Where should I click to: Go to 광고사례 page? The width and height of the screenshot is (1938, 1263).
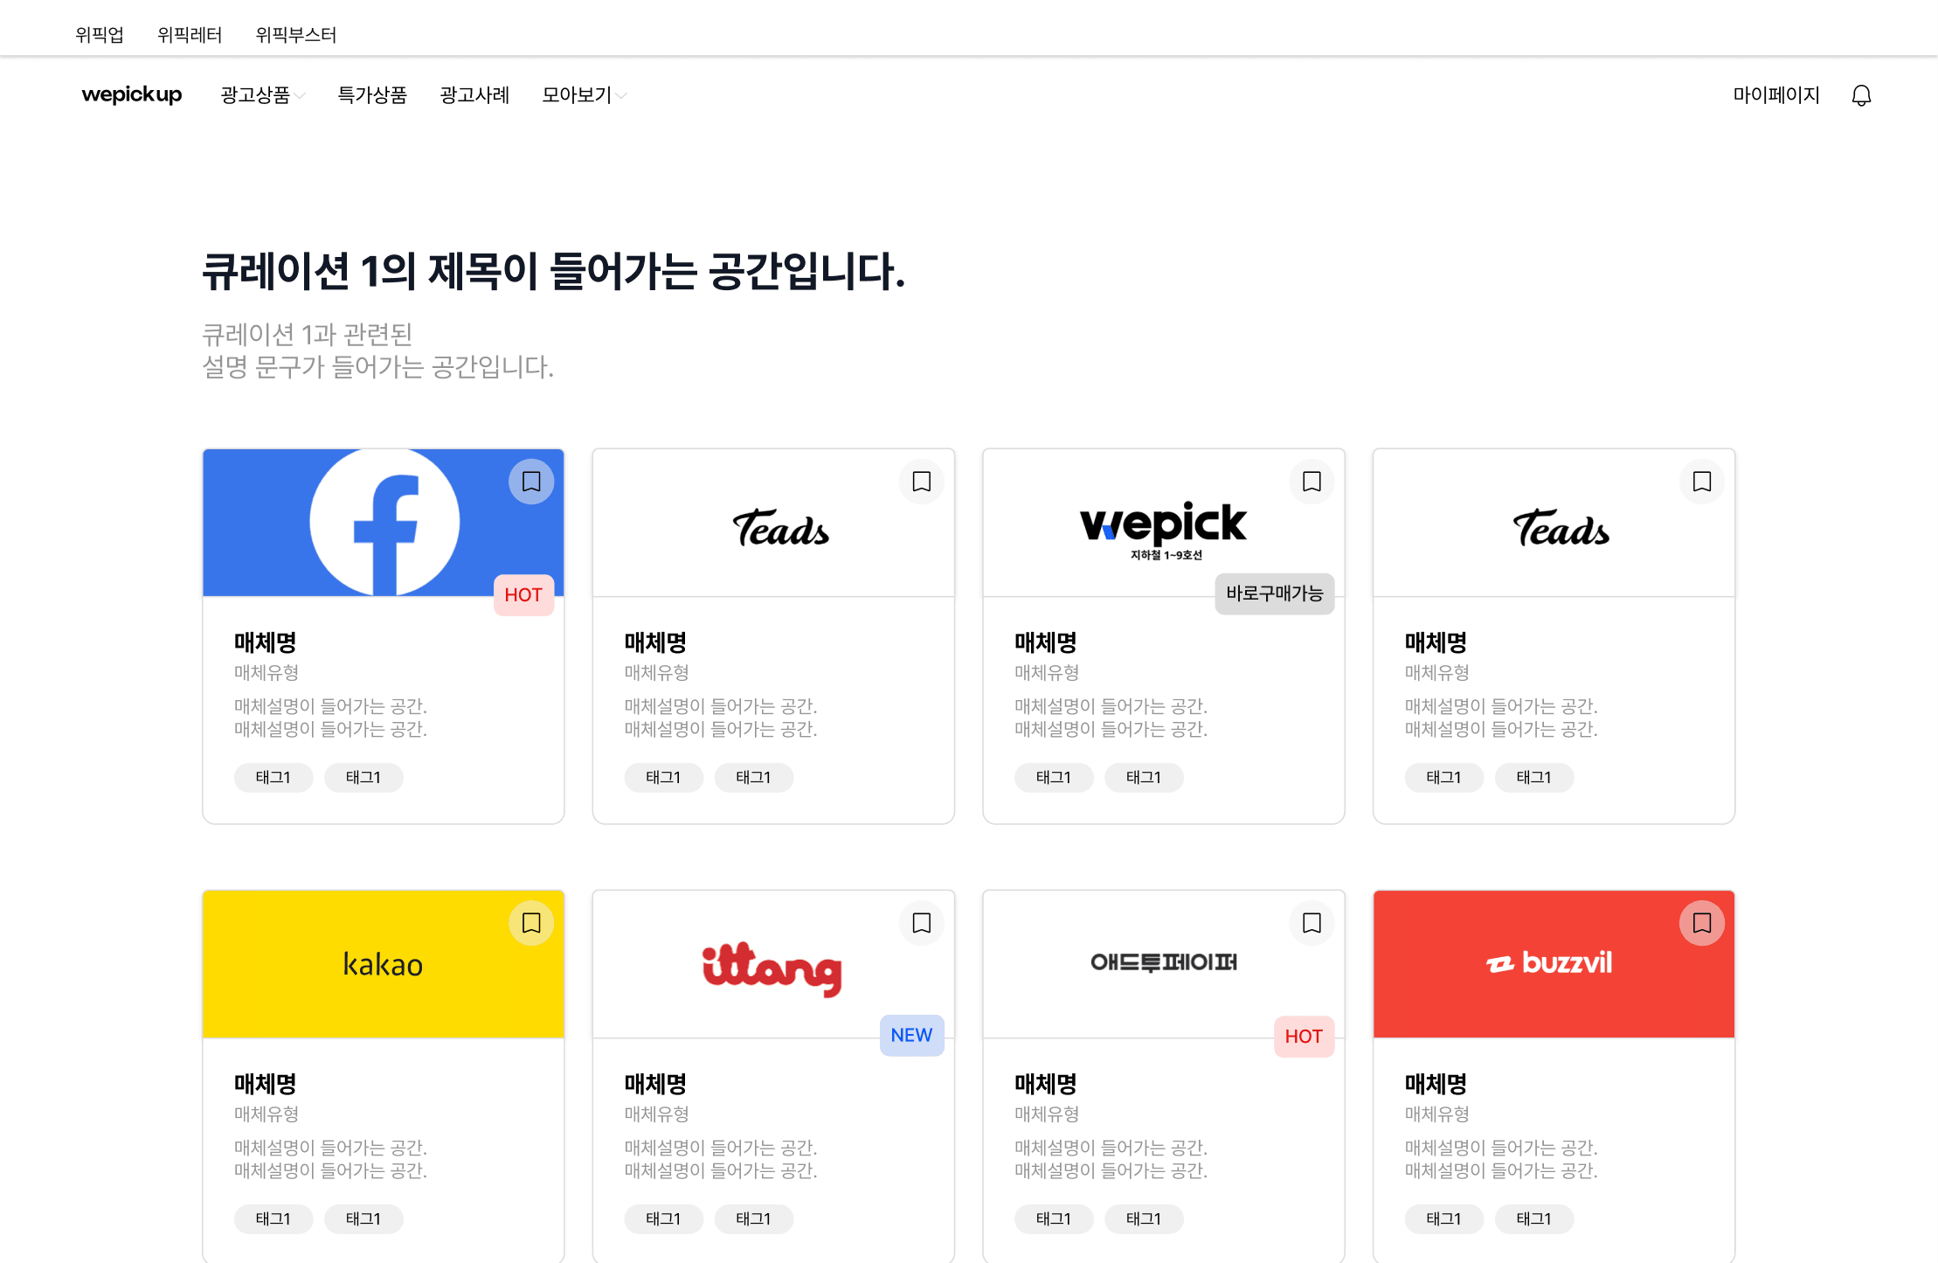(474, 95)
